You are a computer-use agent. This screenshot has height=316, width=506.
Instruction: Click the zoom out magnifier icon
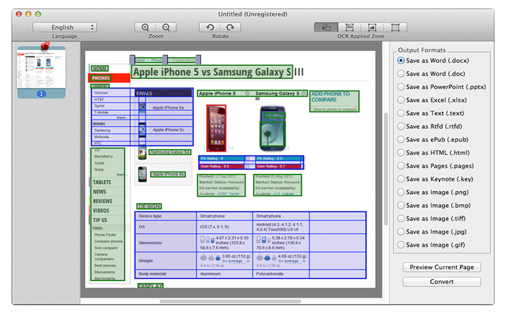click(x=166, y=27)
